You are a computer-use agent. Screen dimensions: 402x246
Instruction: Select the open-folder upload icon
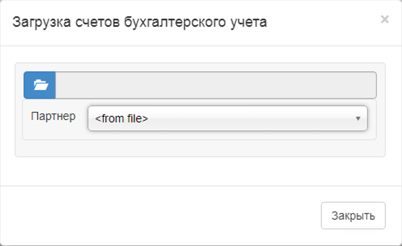(40, 85)
